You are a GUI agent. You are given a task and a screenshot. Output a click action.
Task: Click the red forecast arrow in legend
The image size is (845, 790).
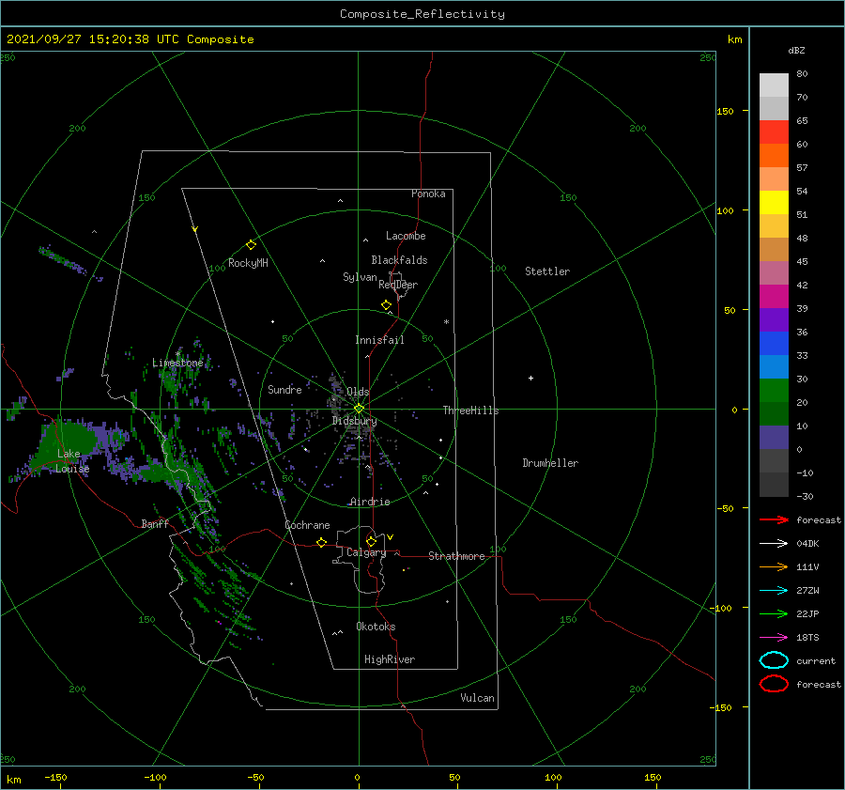click(x=774, y=519)
